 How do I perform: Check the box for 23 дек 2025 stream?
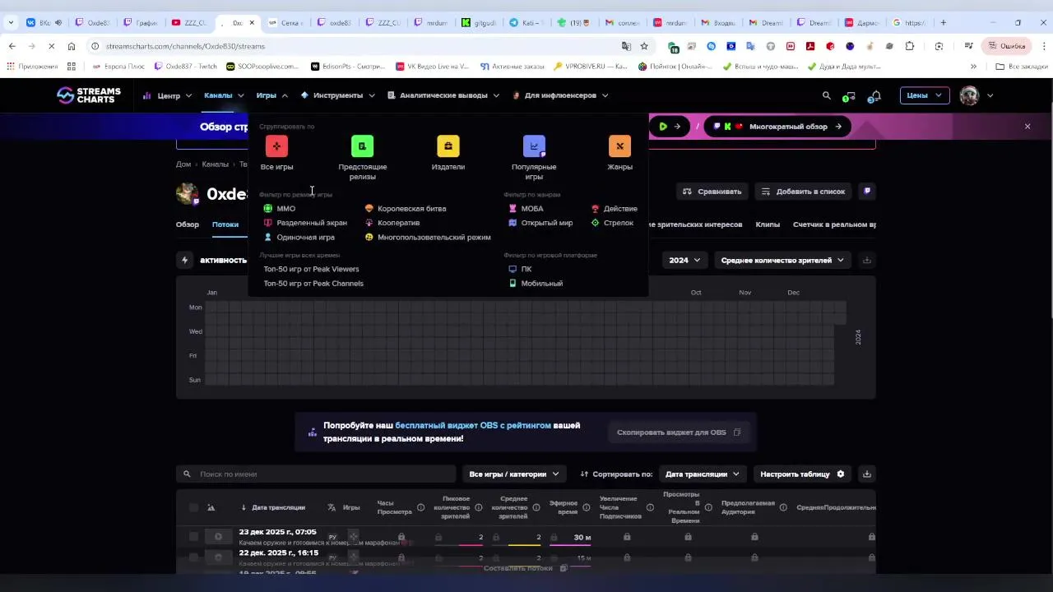pos(193,537)
